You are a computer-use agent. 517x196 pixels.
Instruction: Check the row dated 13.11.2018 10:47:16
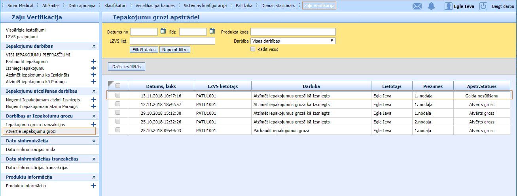click(x=118, y=95)
